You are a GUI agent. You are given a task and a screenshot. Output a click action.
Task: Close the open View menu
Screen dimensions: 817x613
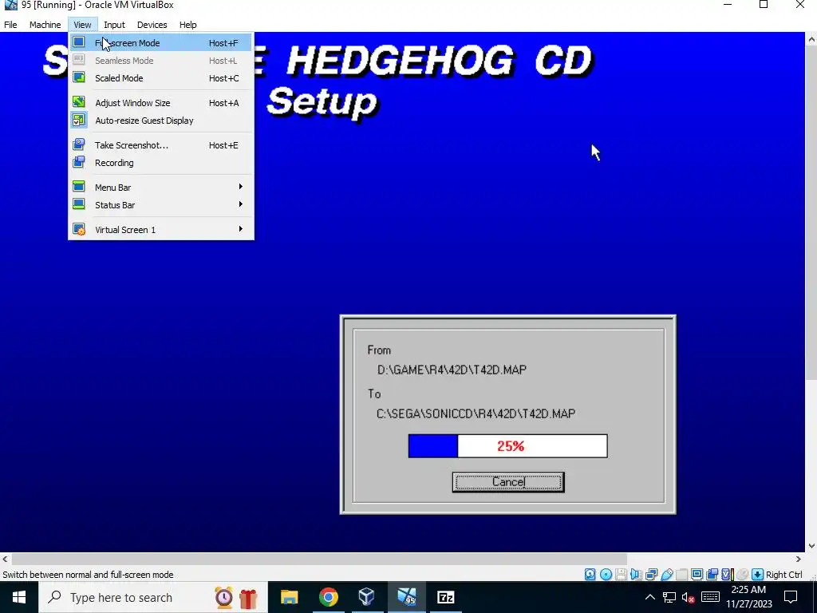[82, 25]
